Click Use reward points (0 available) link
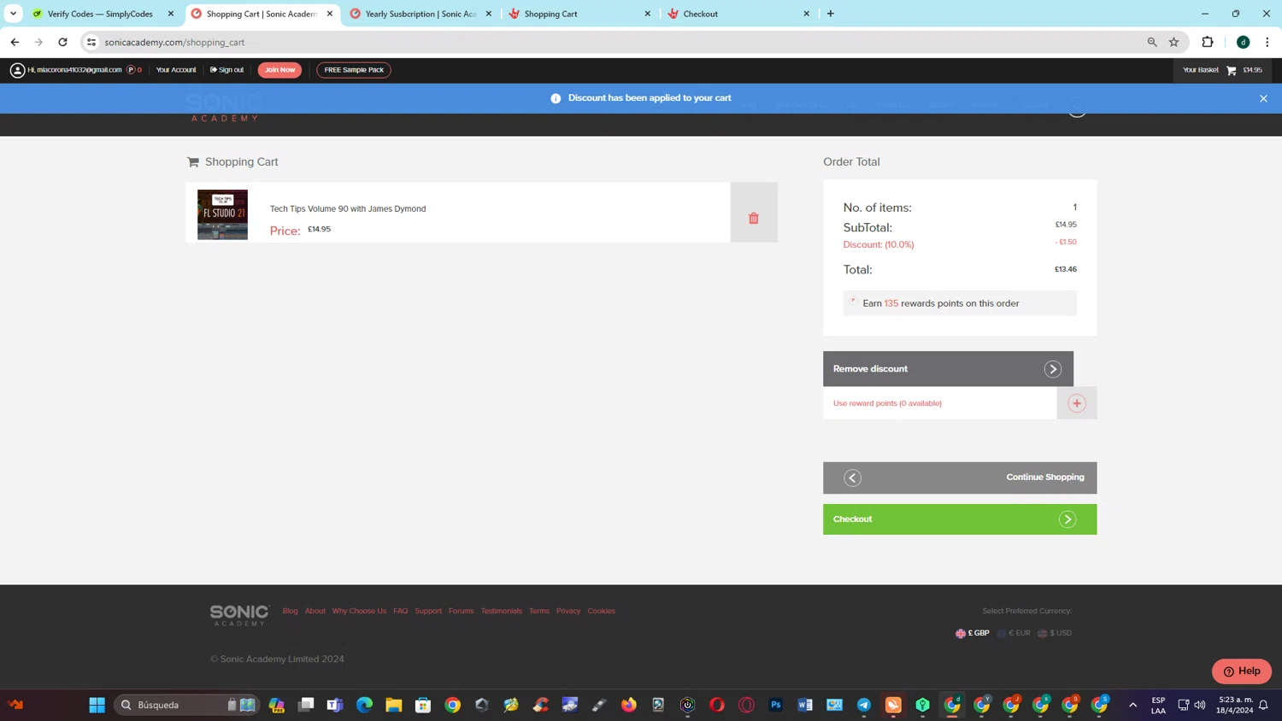Viewport: 1282px width, 721px height. tap(887, 403)
